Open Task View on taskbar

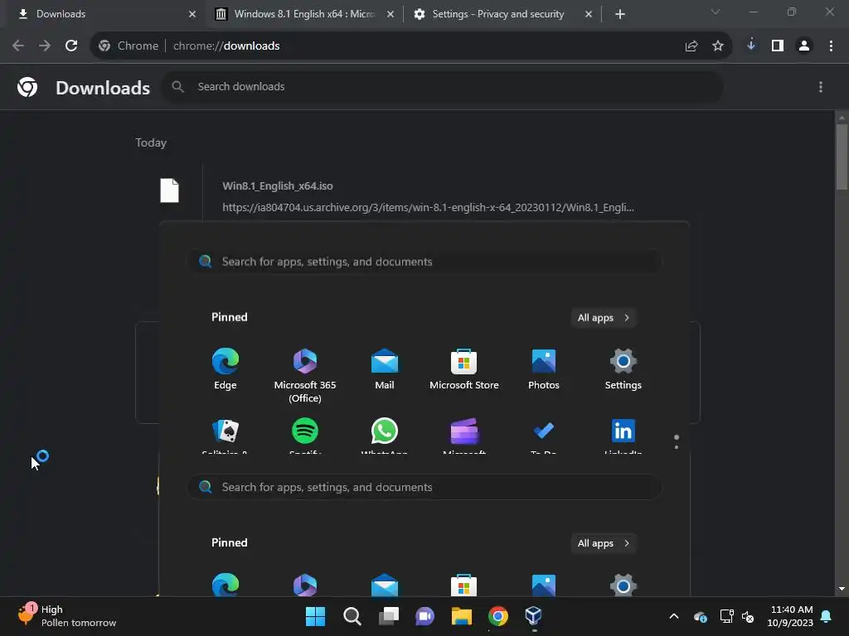pyautogui.click(x=389, y=615)
